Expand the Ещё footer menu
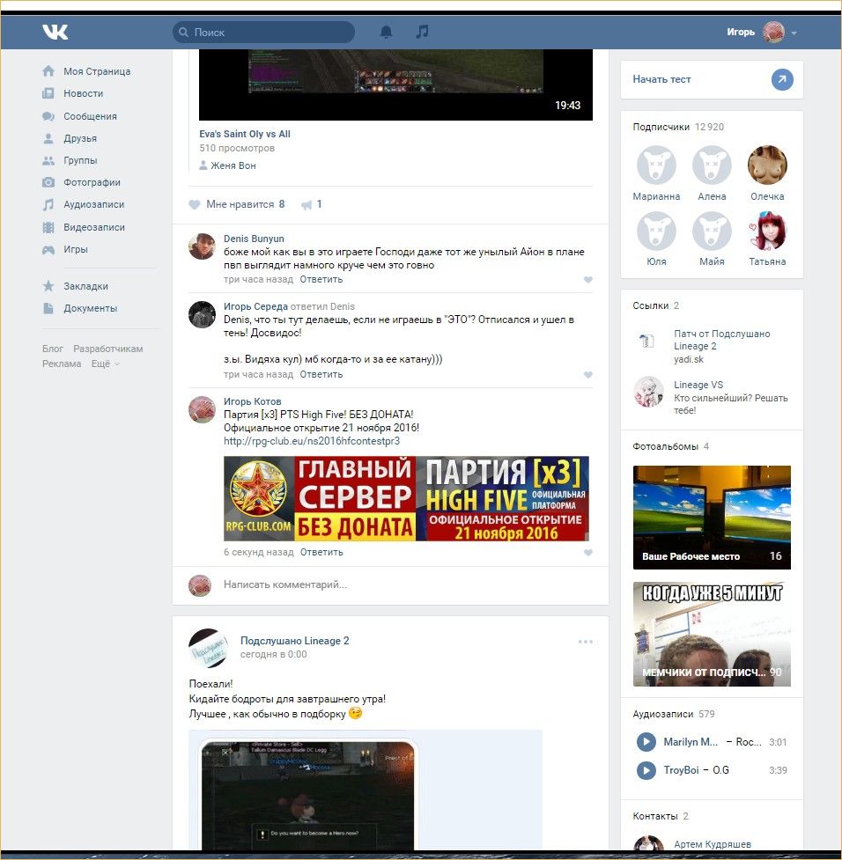This screenshot has width=842, height=860. pos(105,364)
